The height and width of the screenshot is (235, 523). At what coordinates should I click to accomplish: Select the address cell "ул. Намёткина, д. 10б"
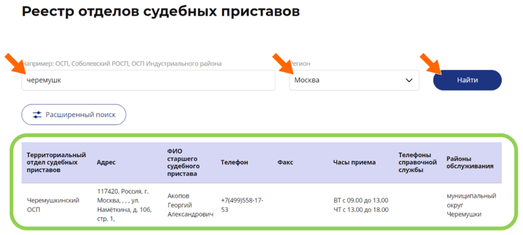[x=125, y=205]
